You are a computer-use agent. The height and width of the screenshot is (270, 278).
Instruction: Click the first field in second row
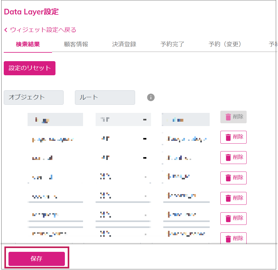[55, 139]
